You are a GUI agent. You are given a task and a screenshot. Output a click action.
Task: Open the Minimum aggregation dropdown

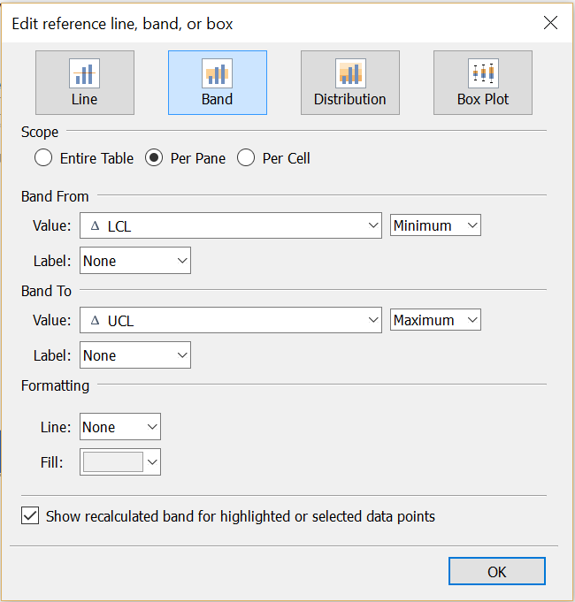click(435, 225)
